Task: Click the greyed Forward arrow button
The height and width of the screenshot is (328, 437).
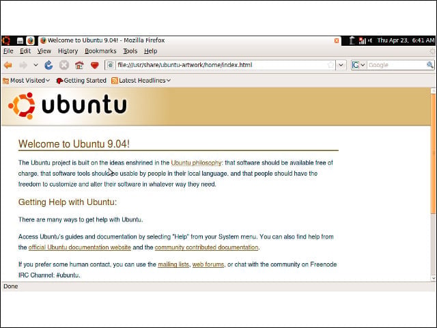Action: point(23,66)
